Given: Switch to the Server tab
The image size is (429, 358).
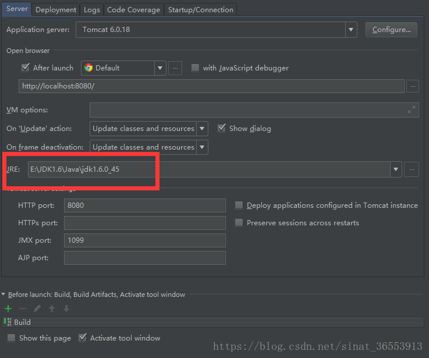Looking at the screenshot, I should (x=17, y=9).
